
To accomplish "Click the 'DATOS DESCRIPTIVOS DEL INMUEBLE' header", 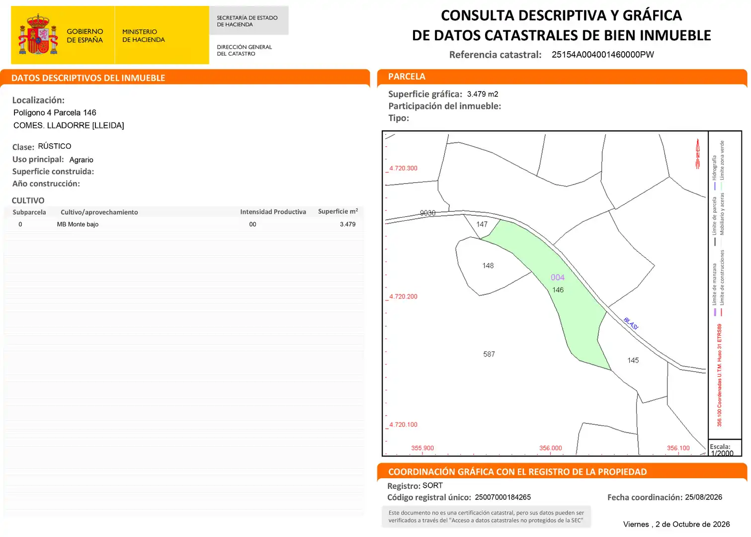I will click(x=88, y=78).
